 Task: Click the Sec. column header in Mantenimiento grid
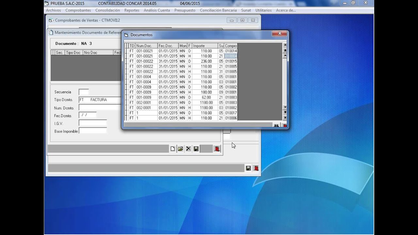click(59, 53)
